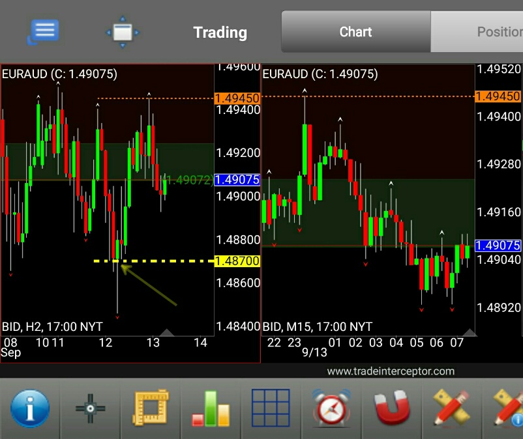Activate the crosshair tool

pyautogui.click(x=90, y=408)
